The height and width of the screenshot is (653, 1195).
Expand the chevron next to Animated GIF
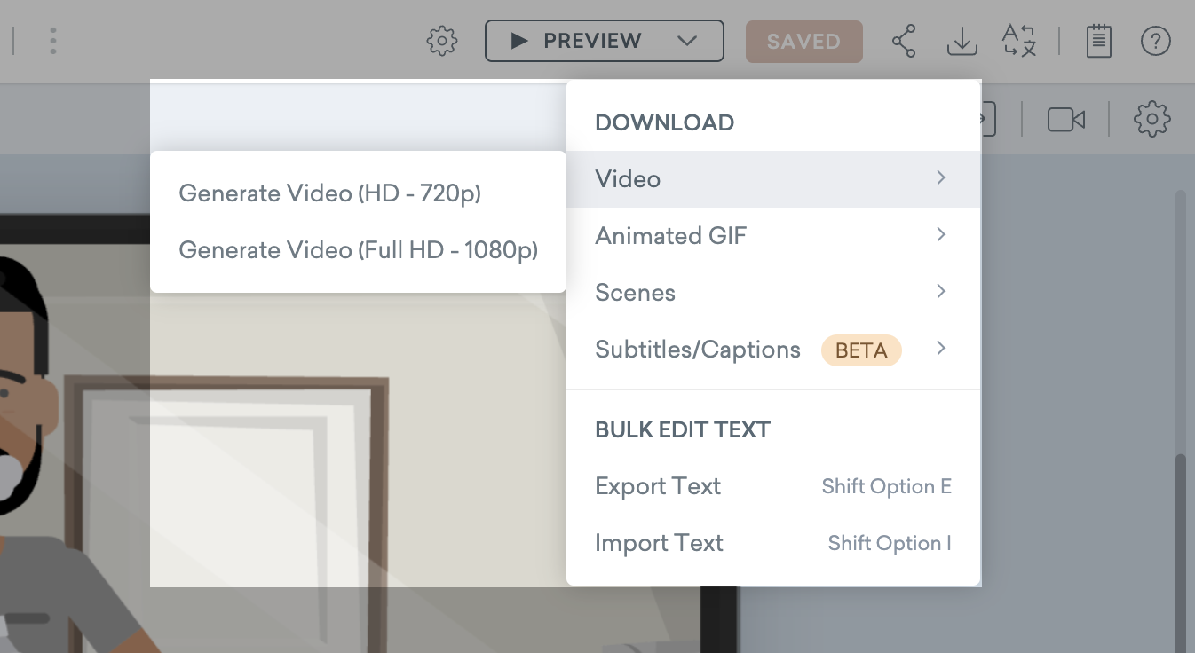(941, 235)
